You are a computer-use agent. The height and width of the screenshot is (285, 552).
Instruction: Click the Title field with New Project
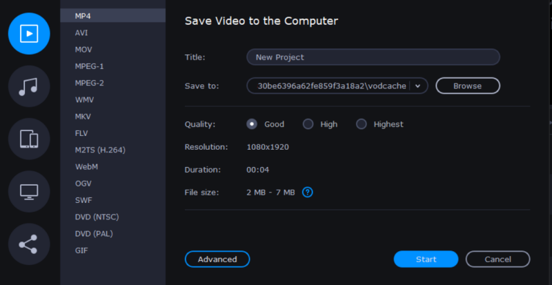tap(373, 57)
